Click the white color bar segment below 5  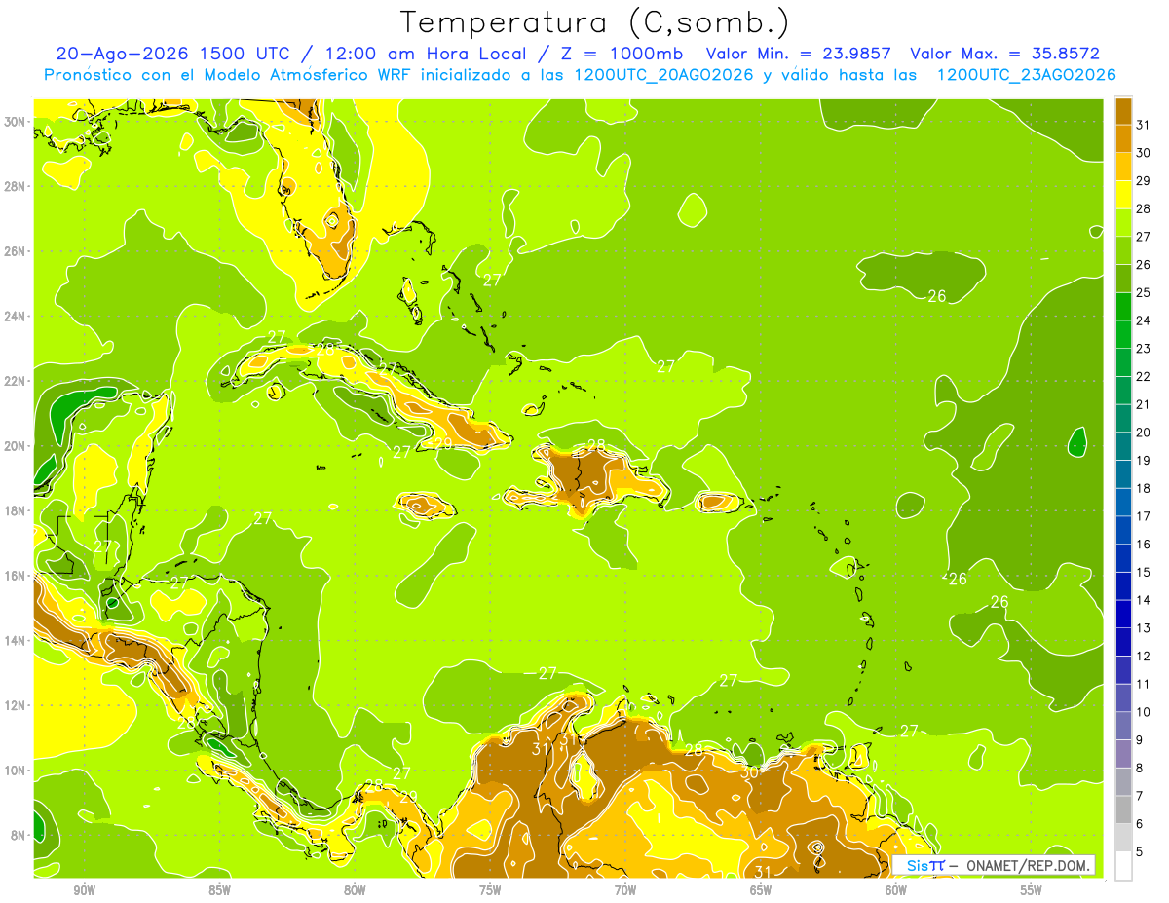pos(1123,866)
